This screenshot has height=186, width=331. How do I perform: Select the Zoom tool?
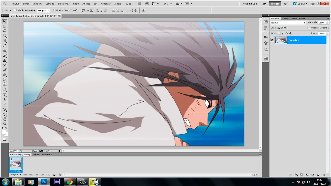(5, 124)
